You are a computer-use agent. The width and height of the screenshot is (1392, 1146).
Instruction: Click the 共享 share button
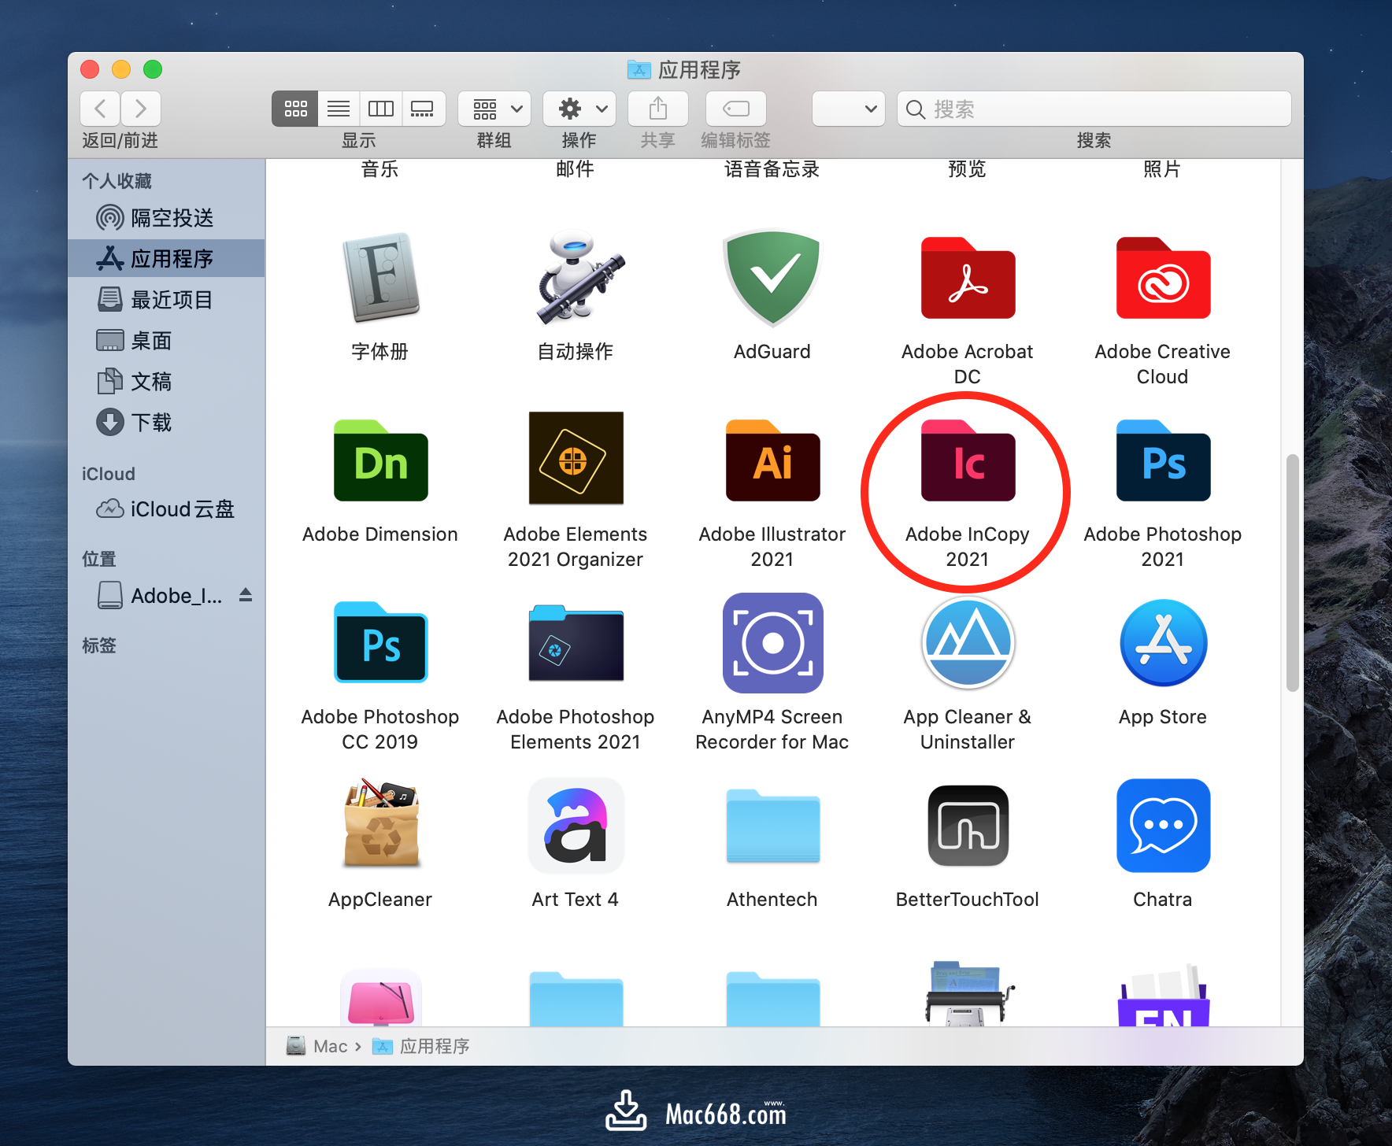(658, 109)
